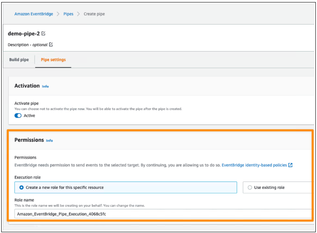This screenshot has width=317, height=233.
Task: Open the Pipes breadcrumb link
Action: (x=68, y=14)
